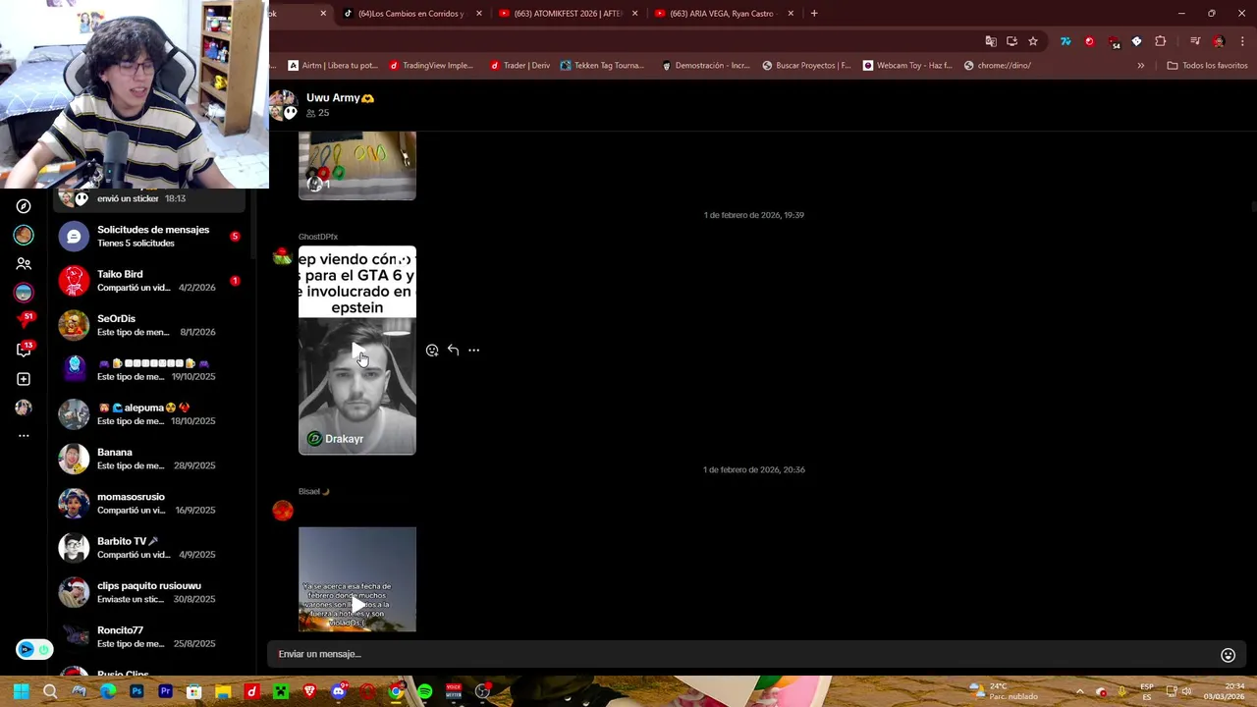Click the Uwu Army group chat title
Viewport: 1257px width, 707px height.
340,98
